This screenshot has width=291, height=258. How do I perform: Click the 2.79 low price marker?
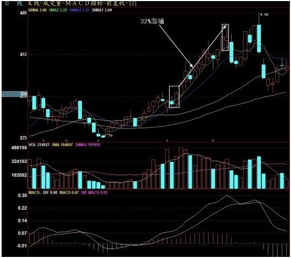pos(109,135)
